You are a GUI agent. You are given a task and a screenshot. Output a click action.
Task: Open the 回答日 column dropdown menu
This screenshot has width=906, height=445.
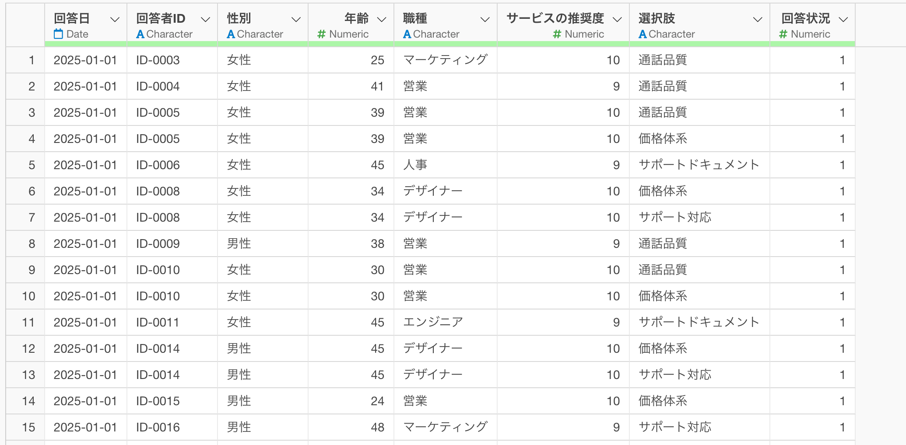[115, 20]
